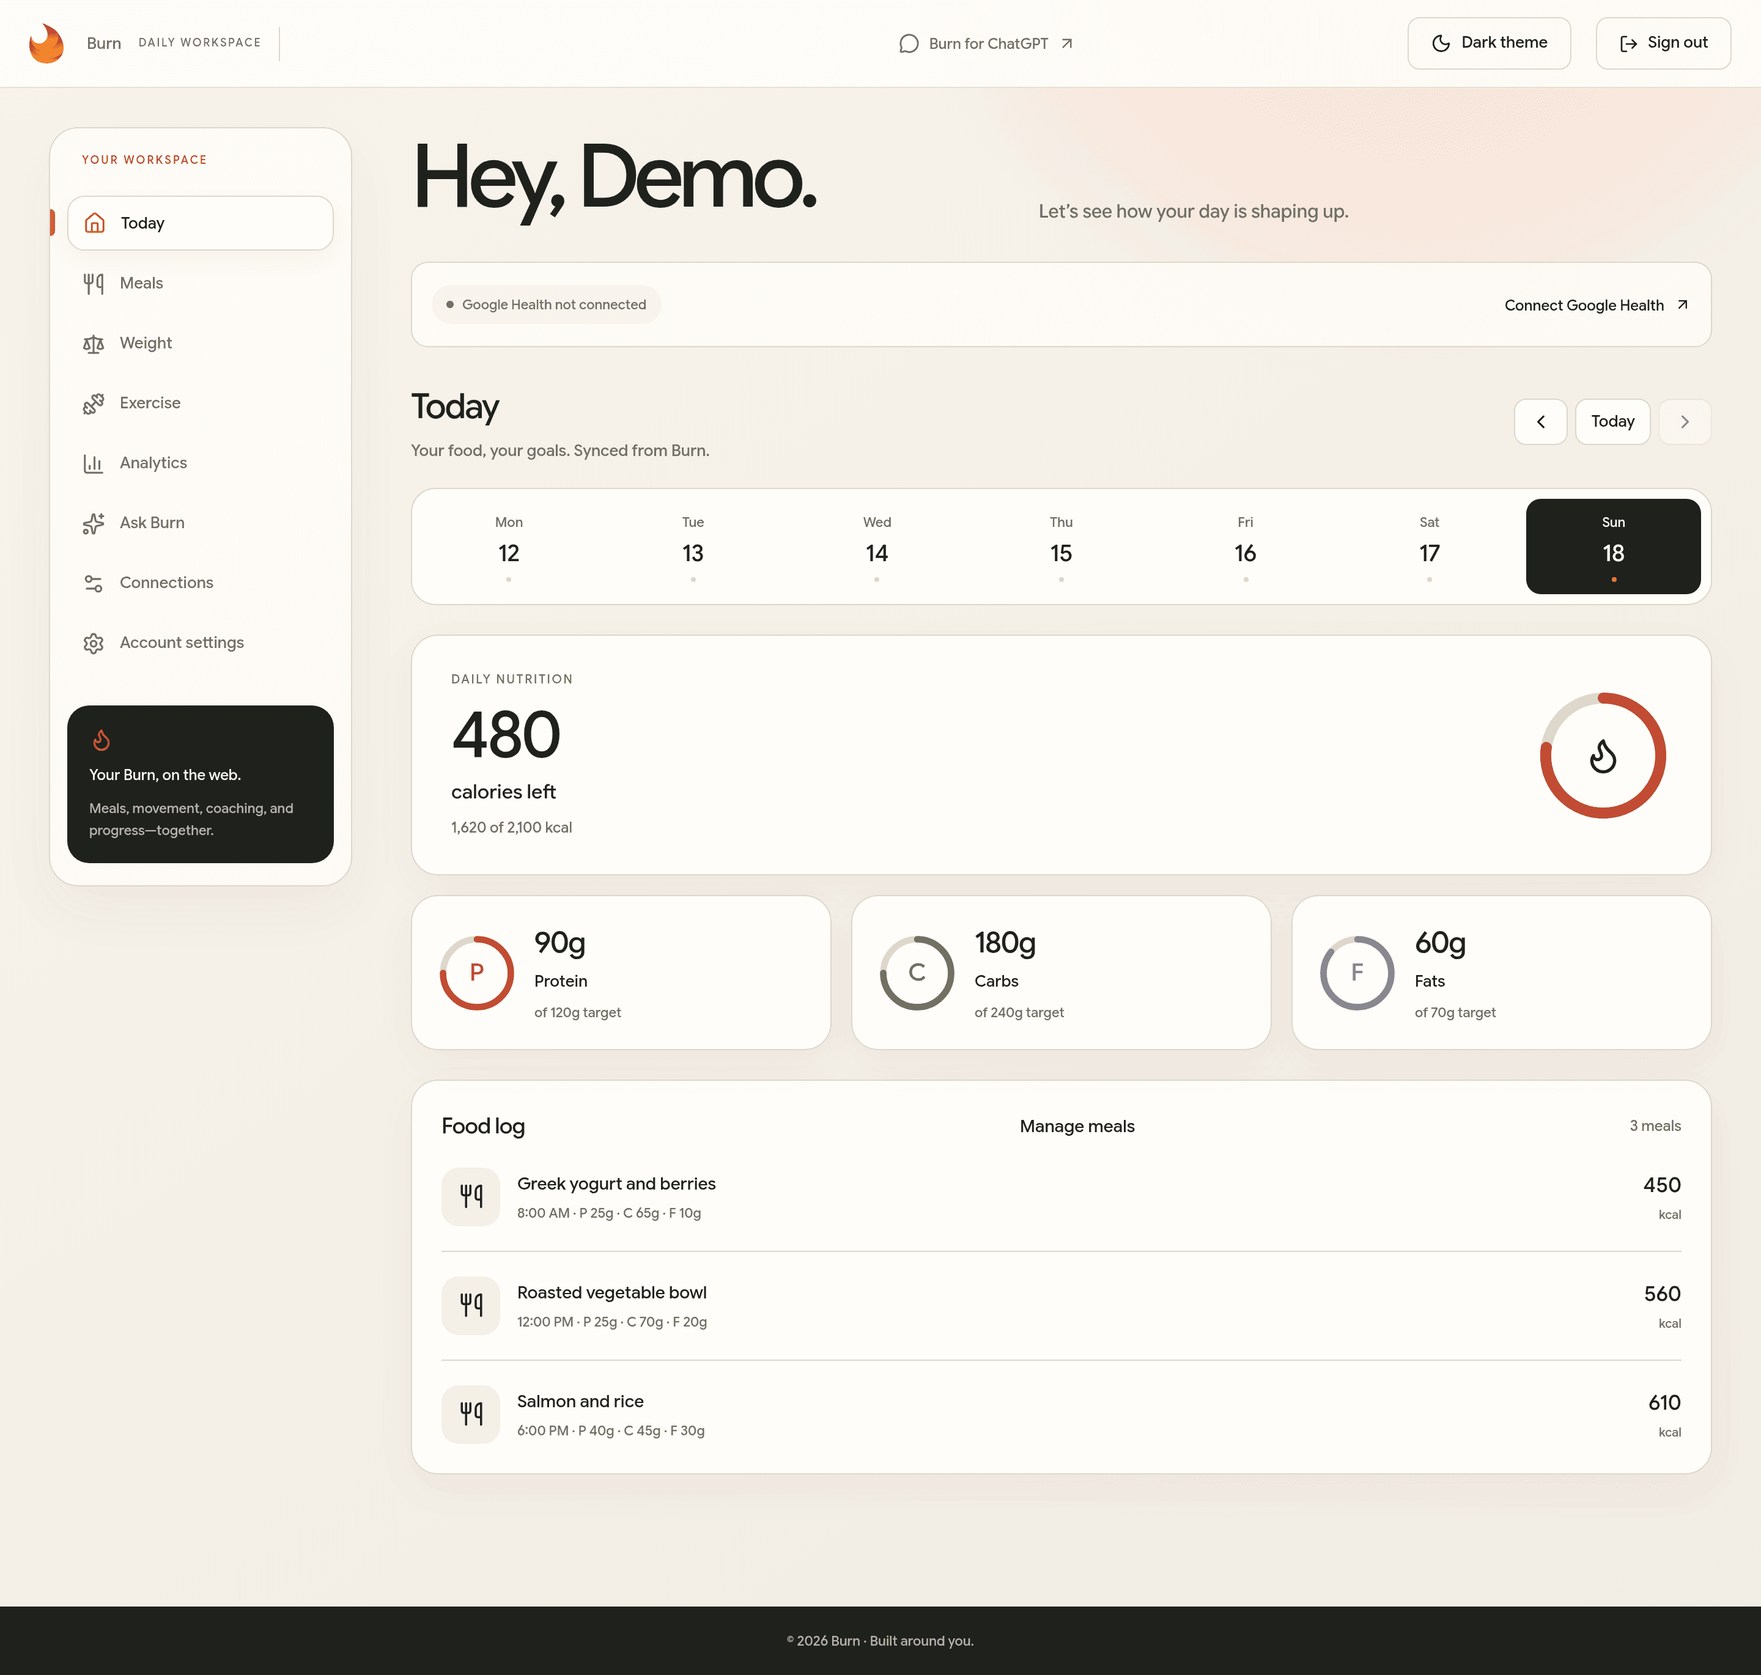Click the utensils icon for Roasted vegetable bowl

[471, 1305]
